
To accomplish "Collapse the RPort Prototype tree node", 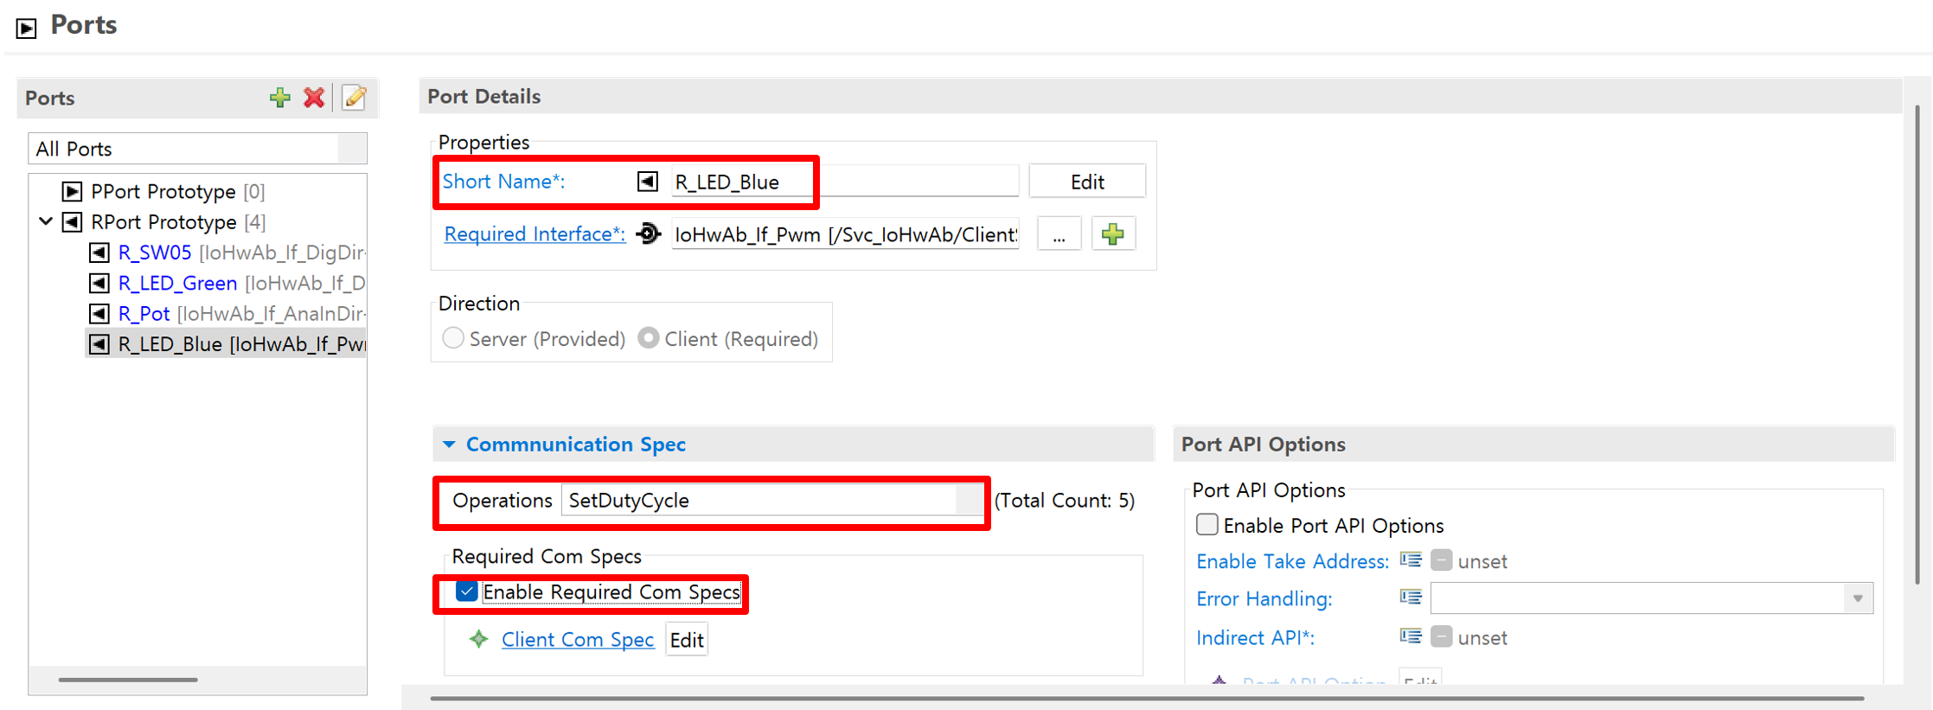I will (x=47, y=222).
